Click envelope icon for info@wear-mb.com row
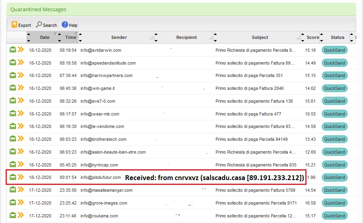 (13, 114)
